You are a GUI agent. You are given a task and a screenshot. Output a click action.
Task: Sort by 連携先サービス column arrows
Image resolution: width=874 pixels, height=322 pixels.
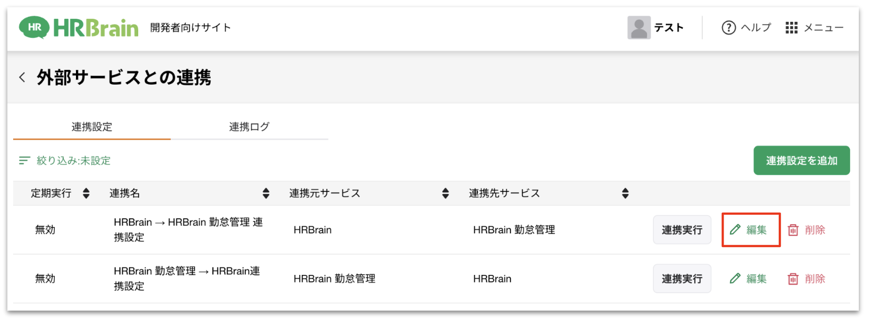pyautogui.click(x=625, y=193)
